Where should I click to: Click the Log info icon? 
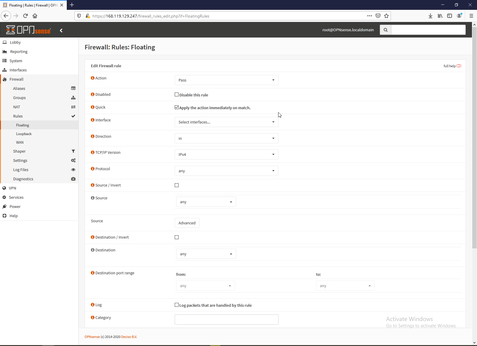coord(93,305)
